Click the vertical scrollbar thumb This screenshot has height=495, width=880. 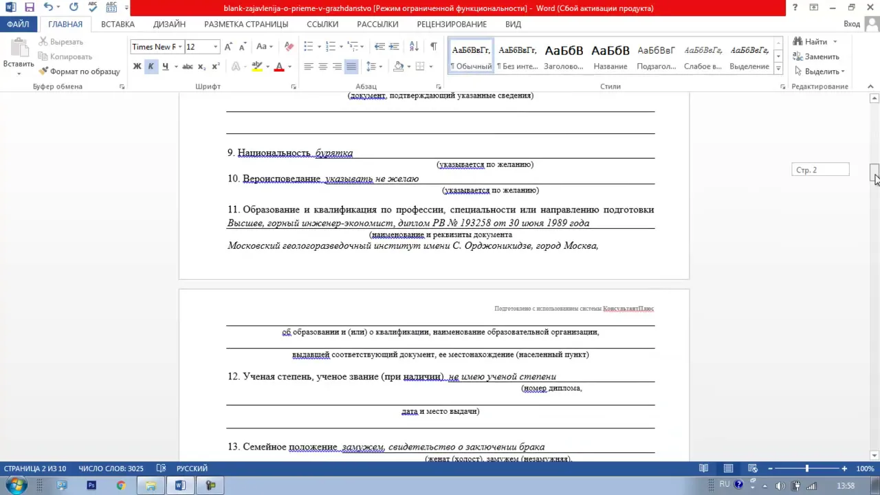[x=874, y=173]
